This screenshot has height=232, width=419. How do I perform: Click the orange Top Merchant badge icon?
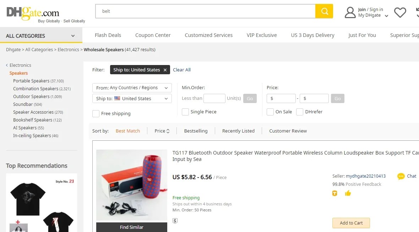334,193
